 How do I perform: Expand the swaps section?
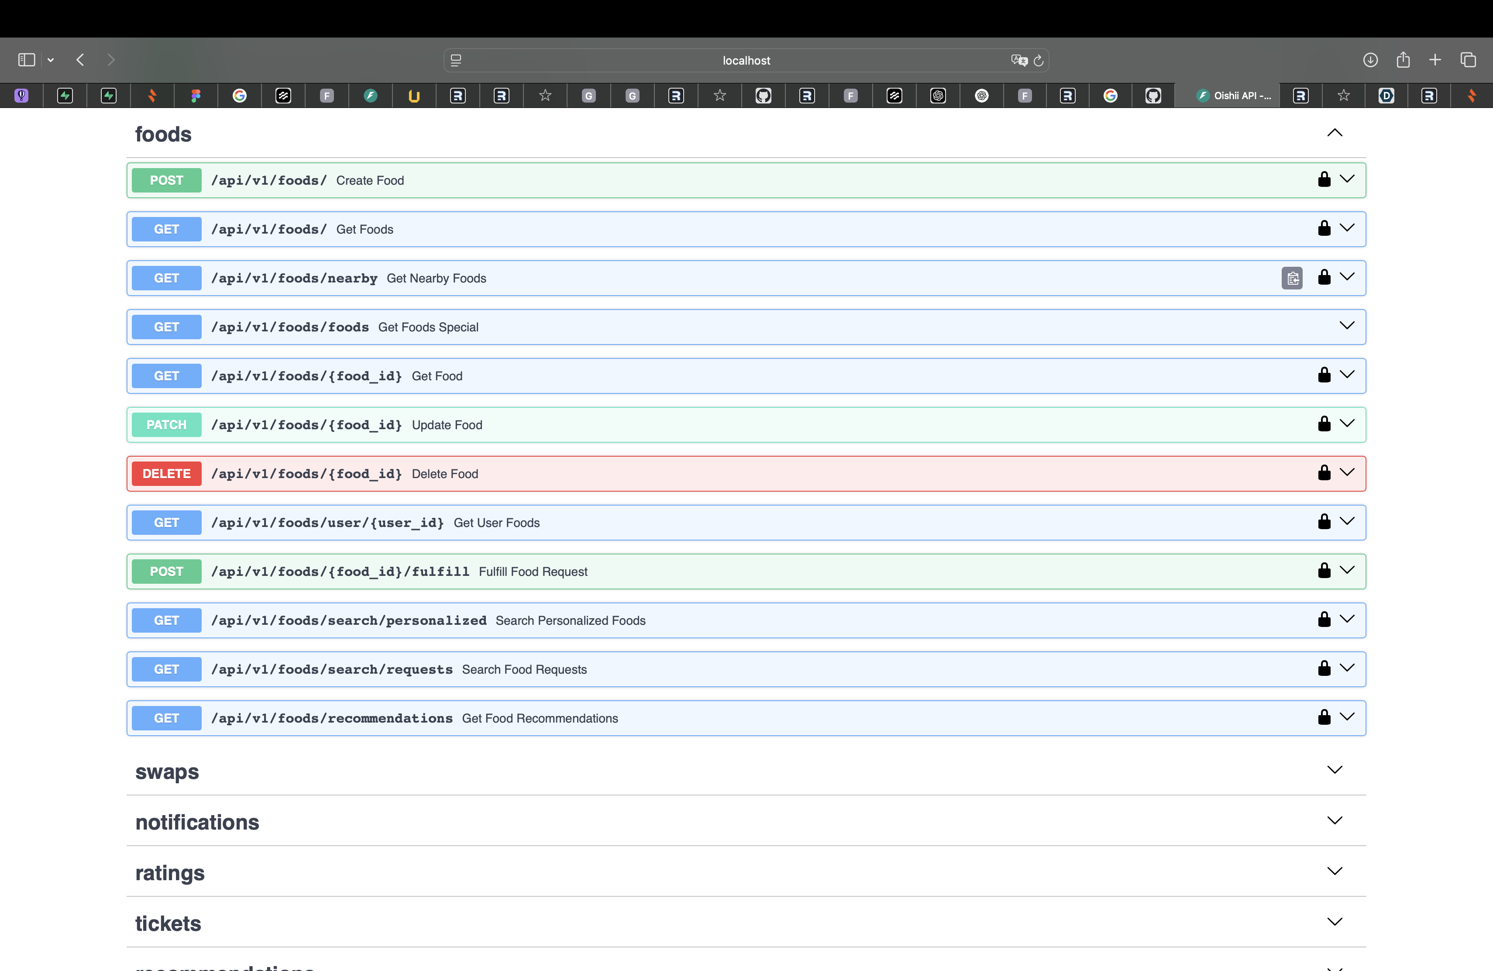pyautogui.click(x=1334, y=770)
